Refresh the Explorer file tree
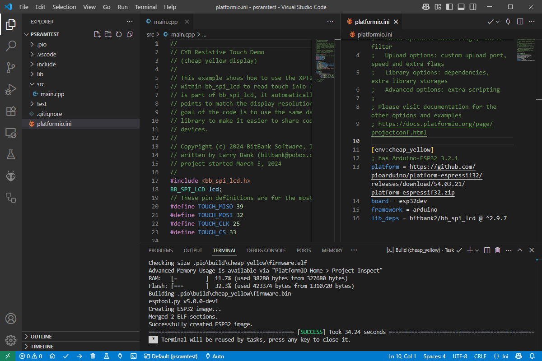542x361 pixels. 119,34
